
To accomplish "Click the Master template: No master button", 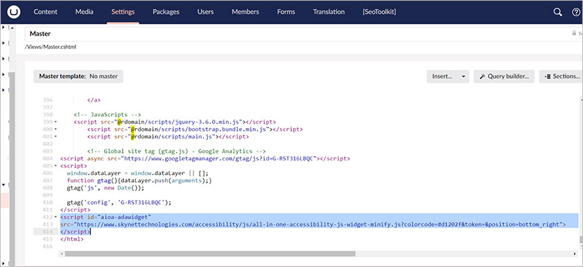I will pos(78,76).
